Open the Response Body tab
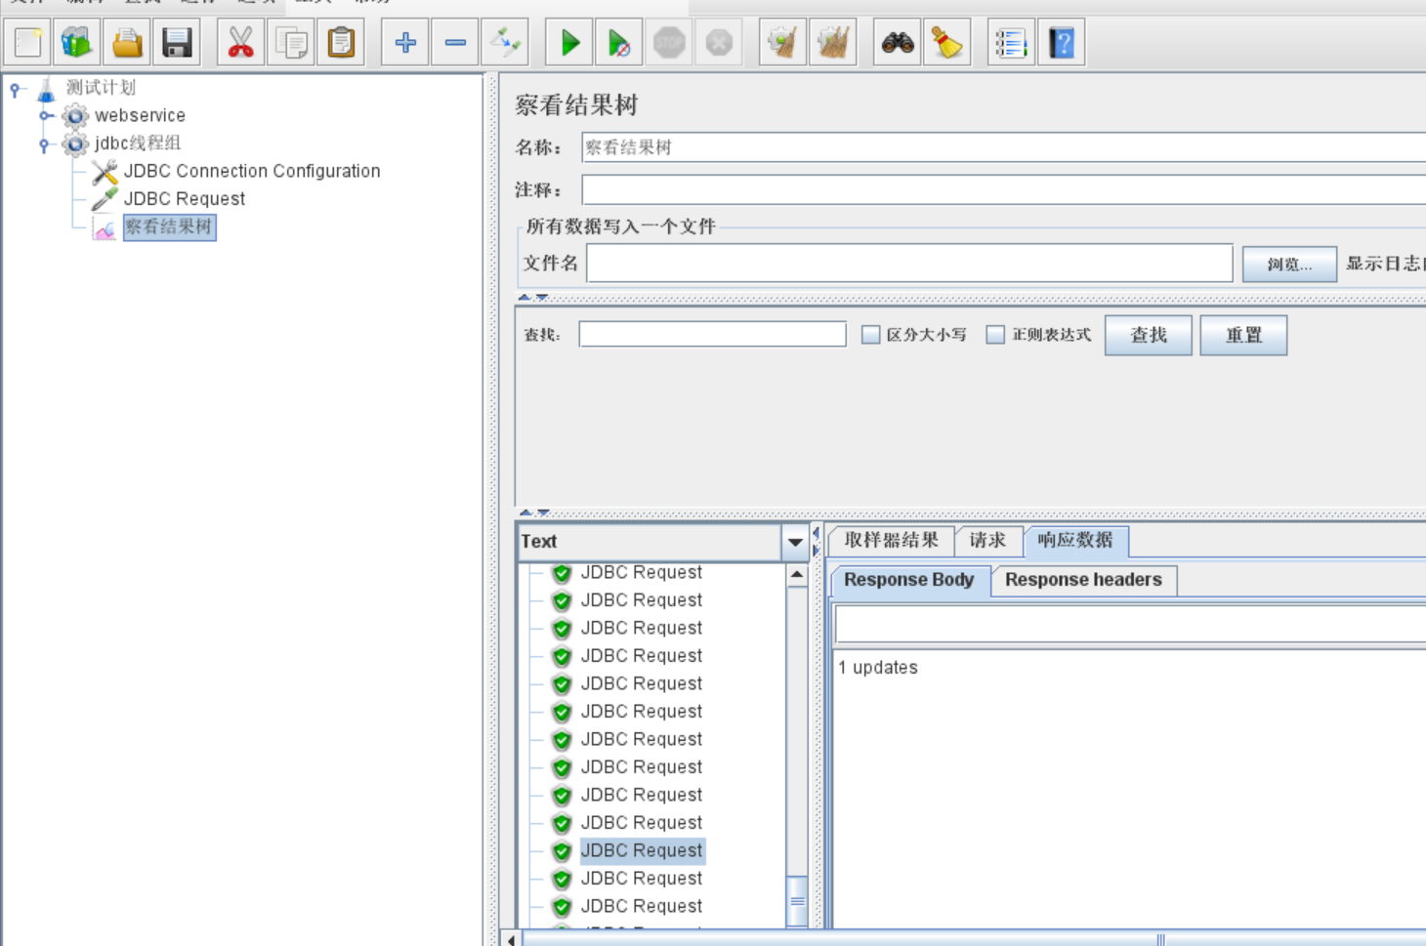 click(x=909, y=580)
